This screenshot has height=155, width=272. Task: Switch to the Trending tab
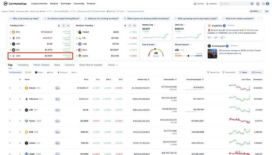click(x=23, y=65)
